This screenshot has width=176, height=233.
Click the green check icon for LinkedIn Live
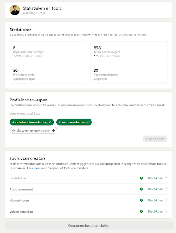(141, 178)
